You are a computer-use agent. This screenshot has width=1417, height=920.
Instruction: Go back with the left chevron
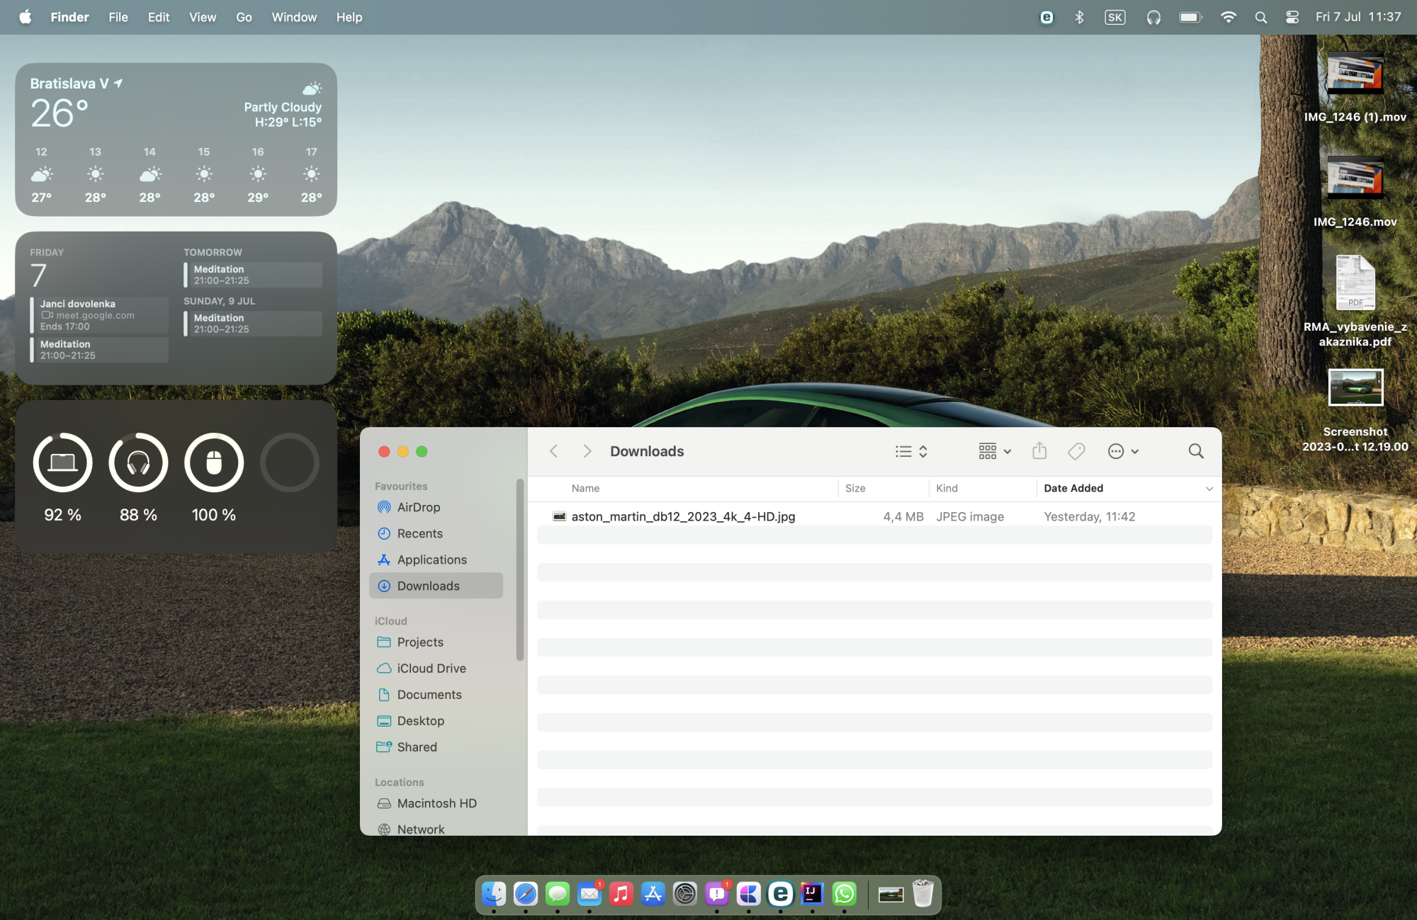(554, 451)
